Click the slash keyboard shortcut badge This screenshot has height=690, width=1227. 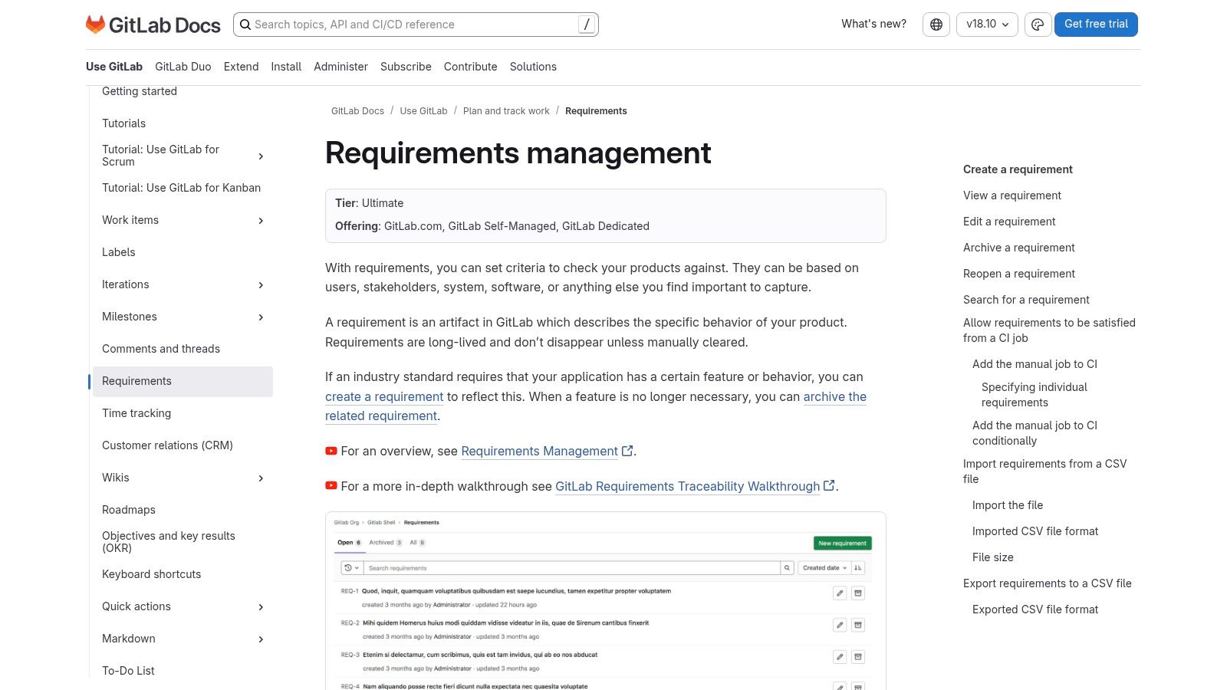(586, 24)
